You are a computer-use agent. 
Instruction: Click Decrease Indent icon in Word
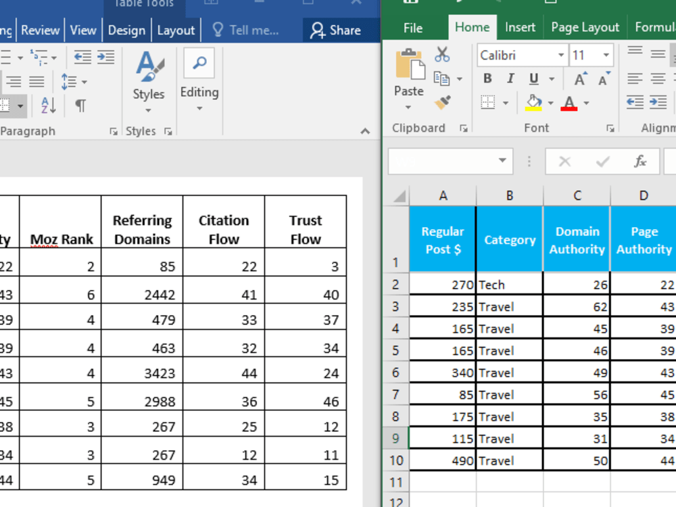[x=82, y=57]
